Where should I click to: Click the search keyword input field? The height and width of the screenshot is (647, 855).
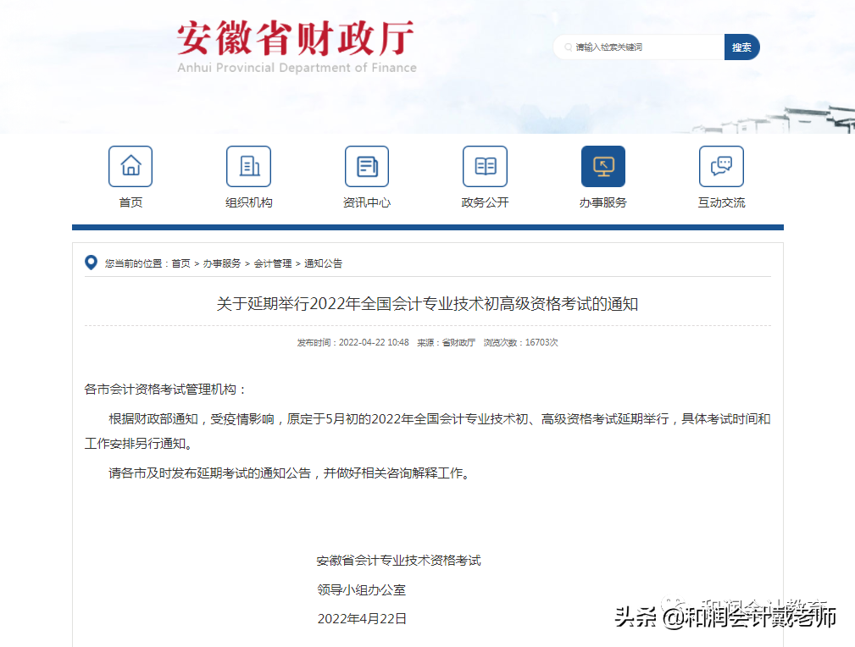click(x=644, y=47)
